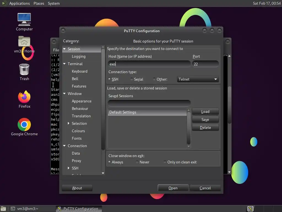Select the Proxy category

[77, 161]
